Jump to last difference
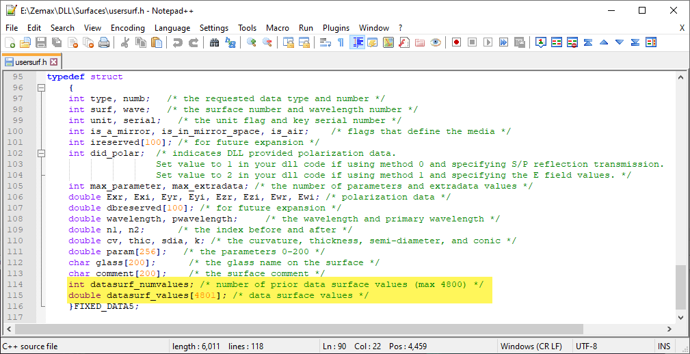Image resolution: width=690 pixels, height=354 pixels. [x=635, y=42]
